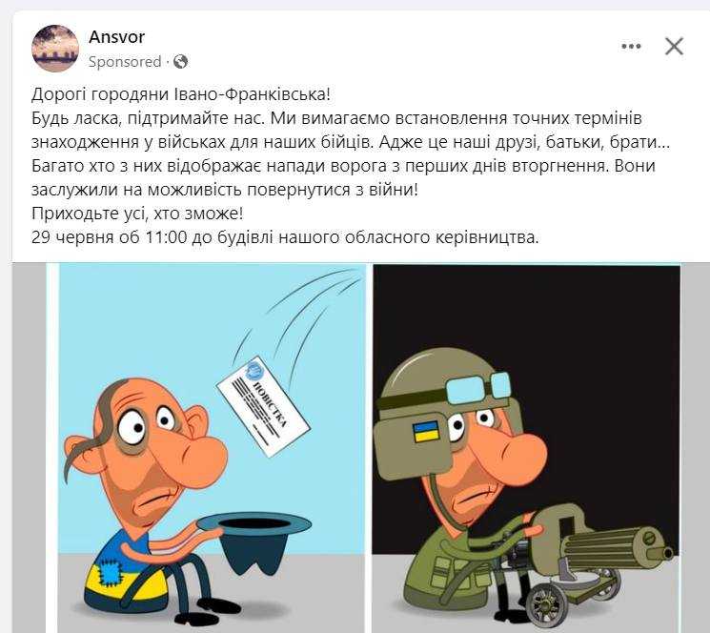Click the line starting with "Будь ласка, підтримайте нас"

pyautogui.click(x=336, y=118)
